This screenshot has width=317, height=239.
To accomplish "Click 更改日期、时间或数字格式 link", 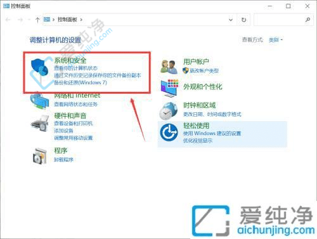I will [212, 114].
